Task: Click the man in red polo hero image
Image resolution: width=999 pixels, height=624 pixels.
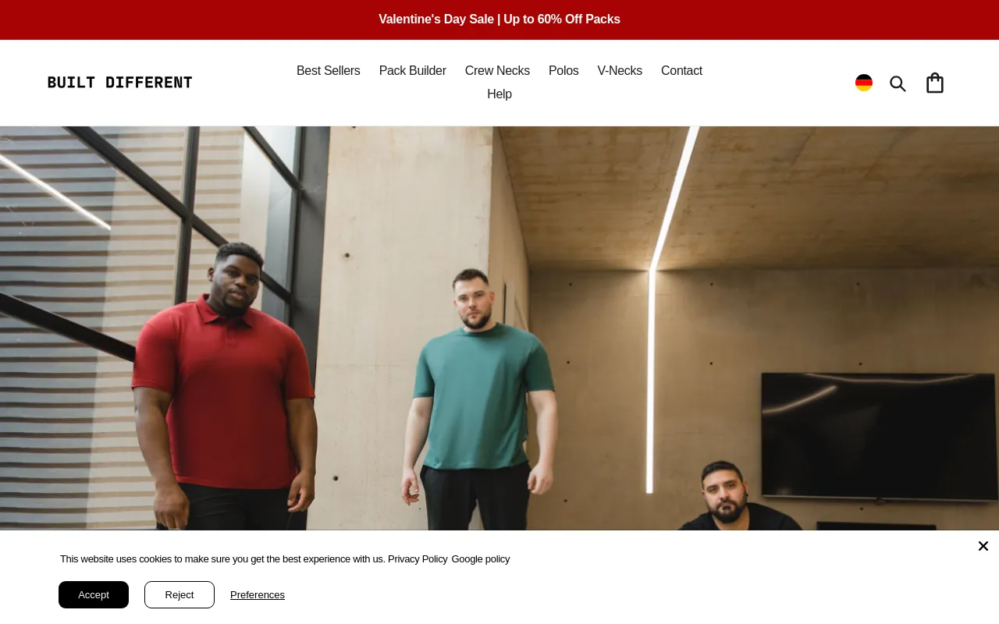Action: [225, 390]
